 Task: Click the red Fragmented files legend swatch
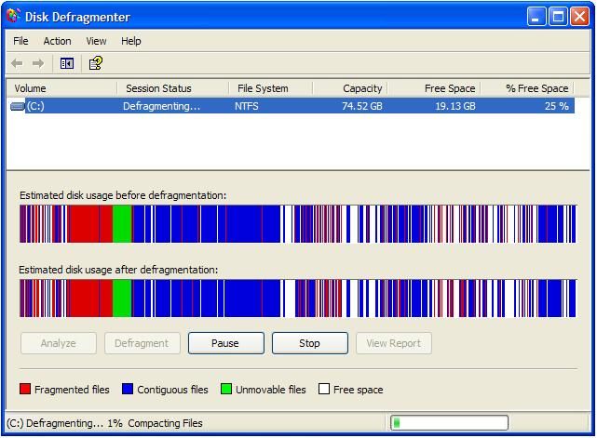pos(25,390)
